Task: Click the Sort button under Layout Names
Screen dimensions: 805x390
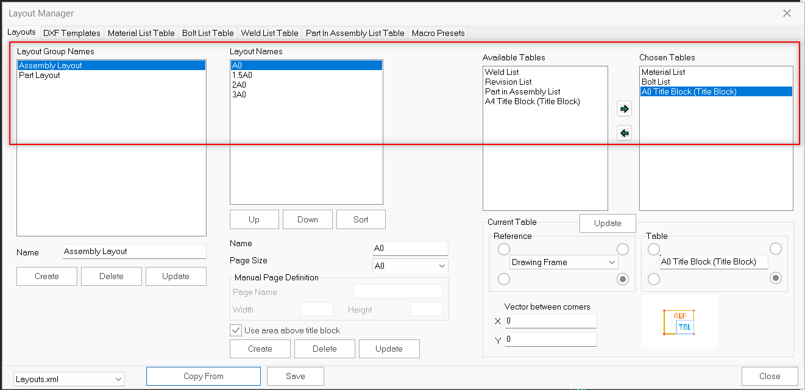Action: (361, 219)
